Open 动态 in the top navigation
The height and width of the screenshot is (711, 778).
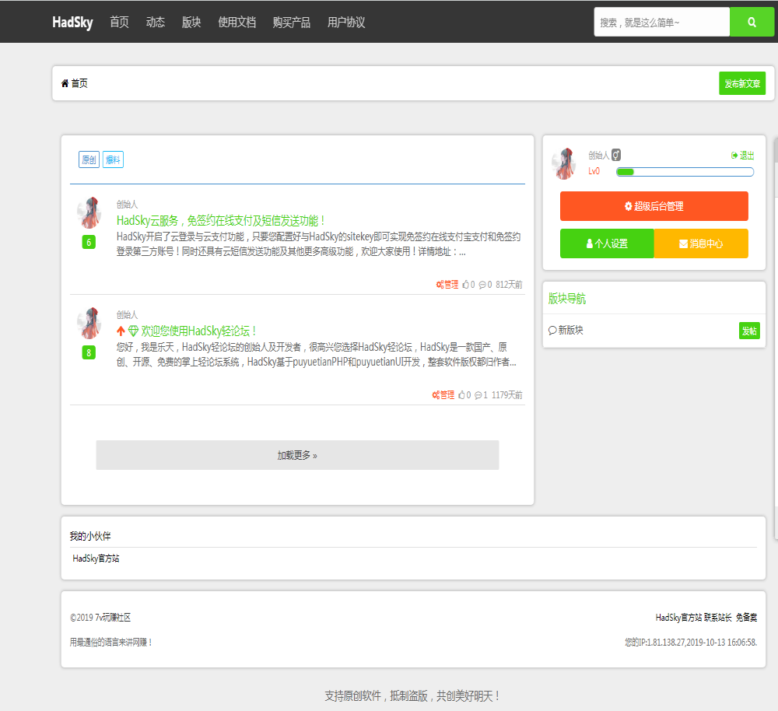click(x=156, y=23)
